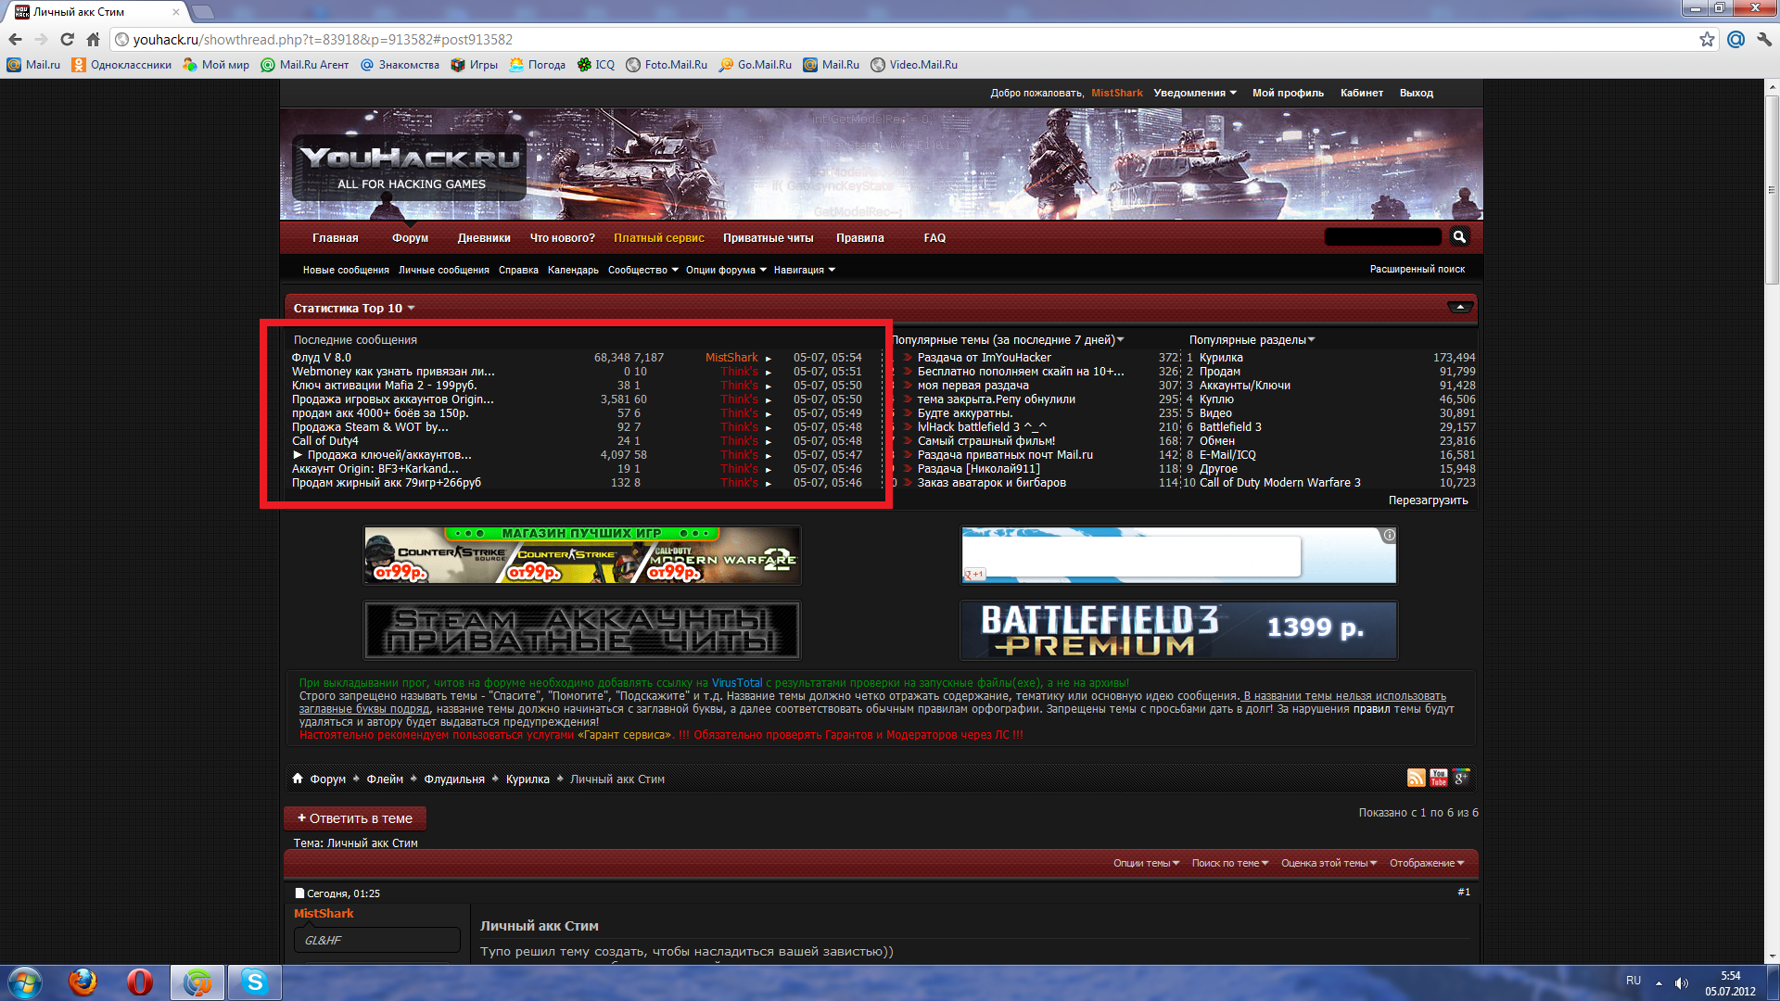Open the RSS feed icon

1416,778
